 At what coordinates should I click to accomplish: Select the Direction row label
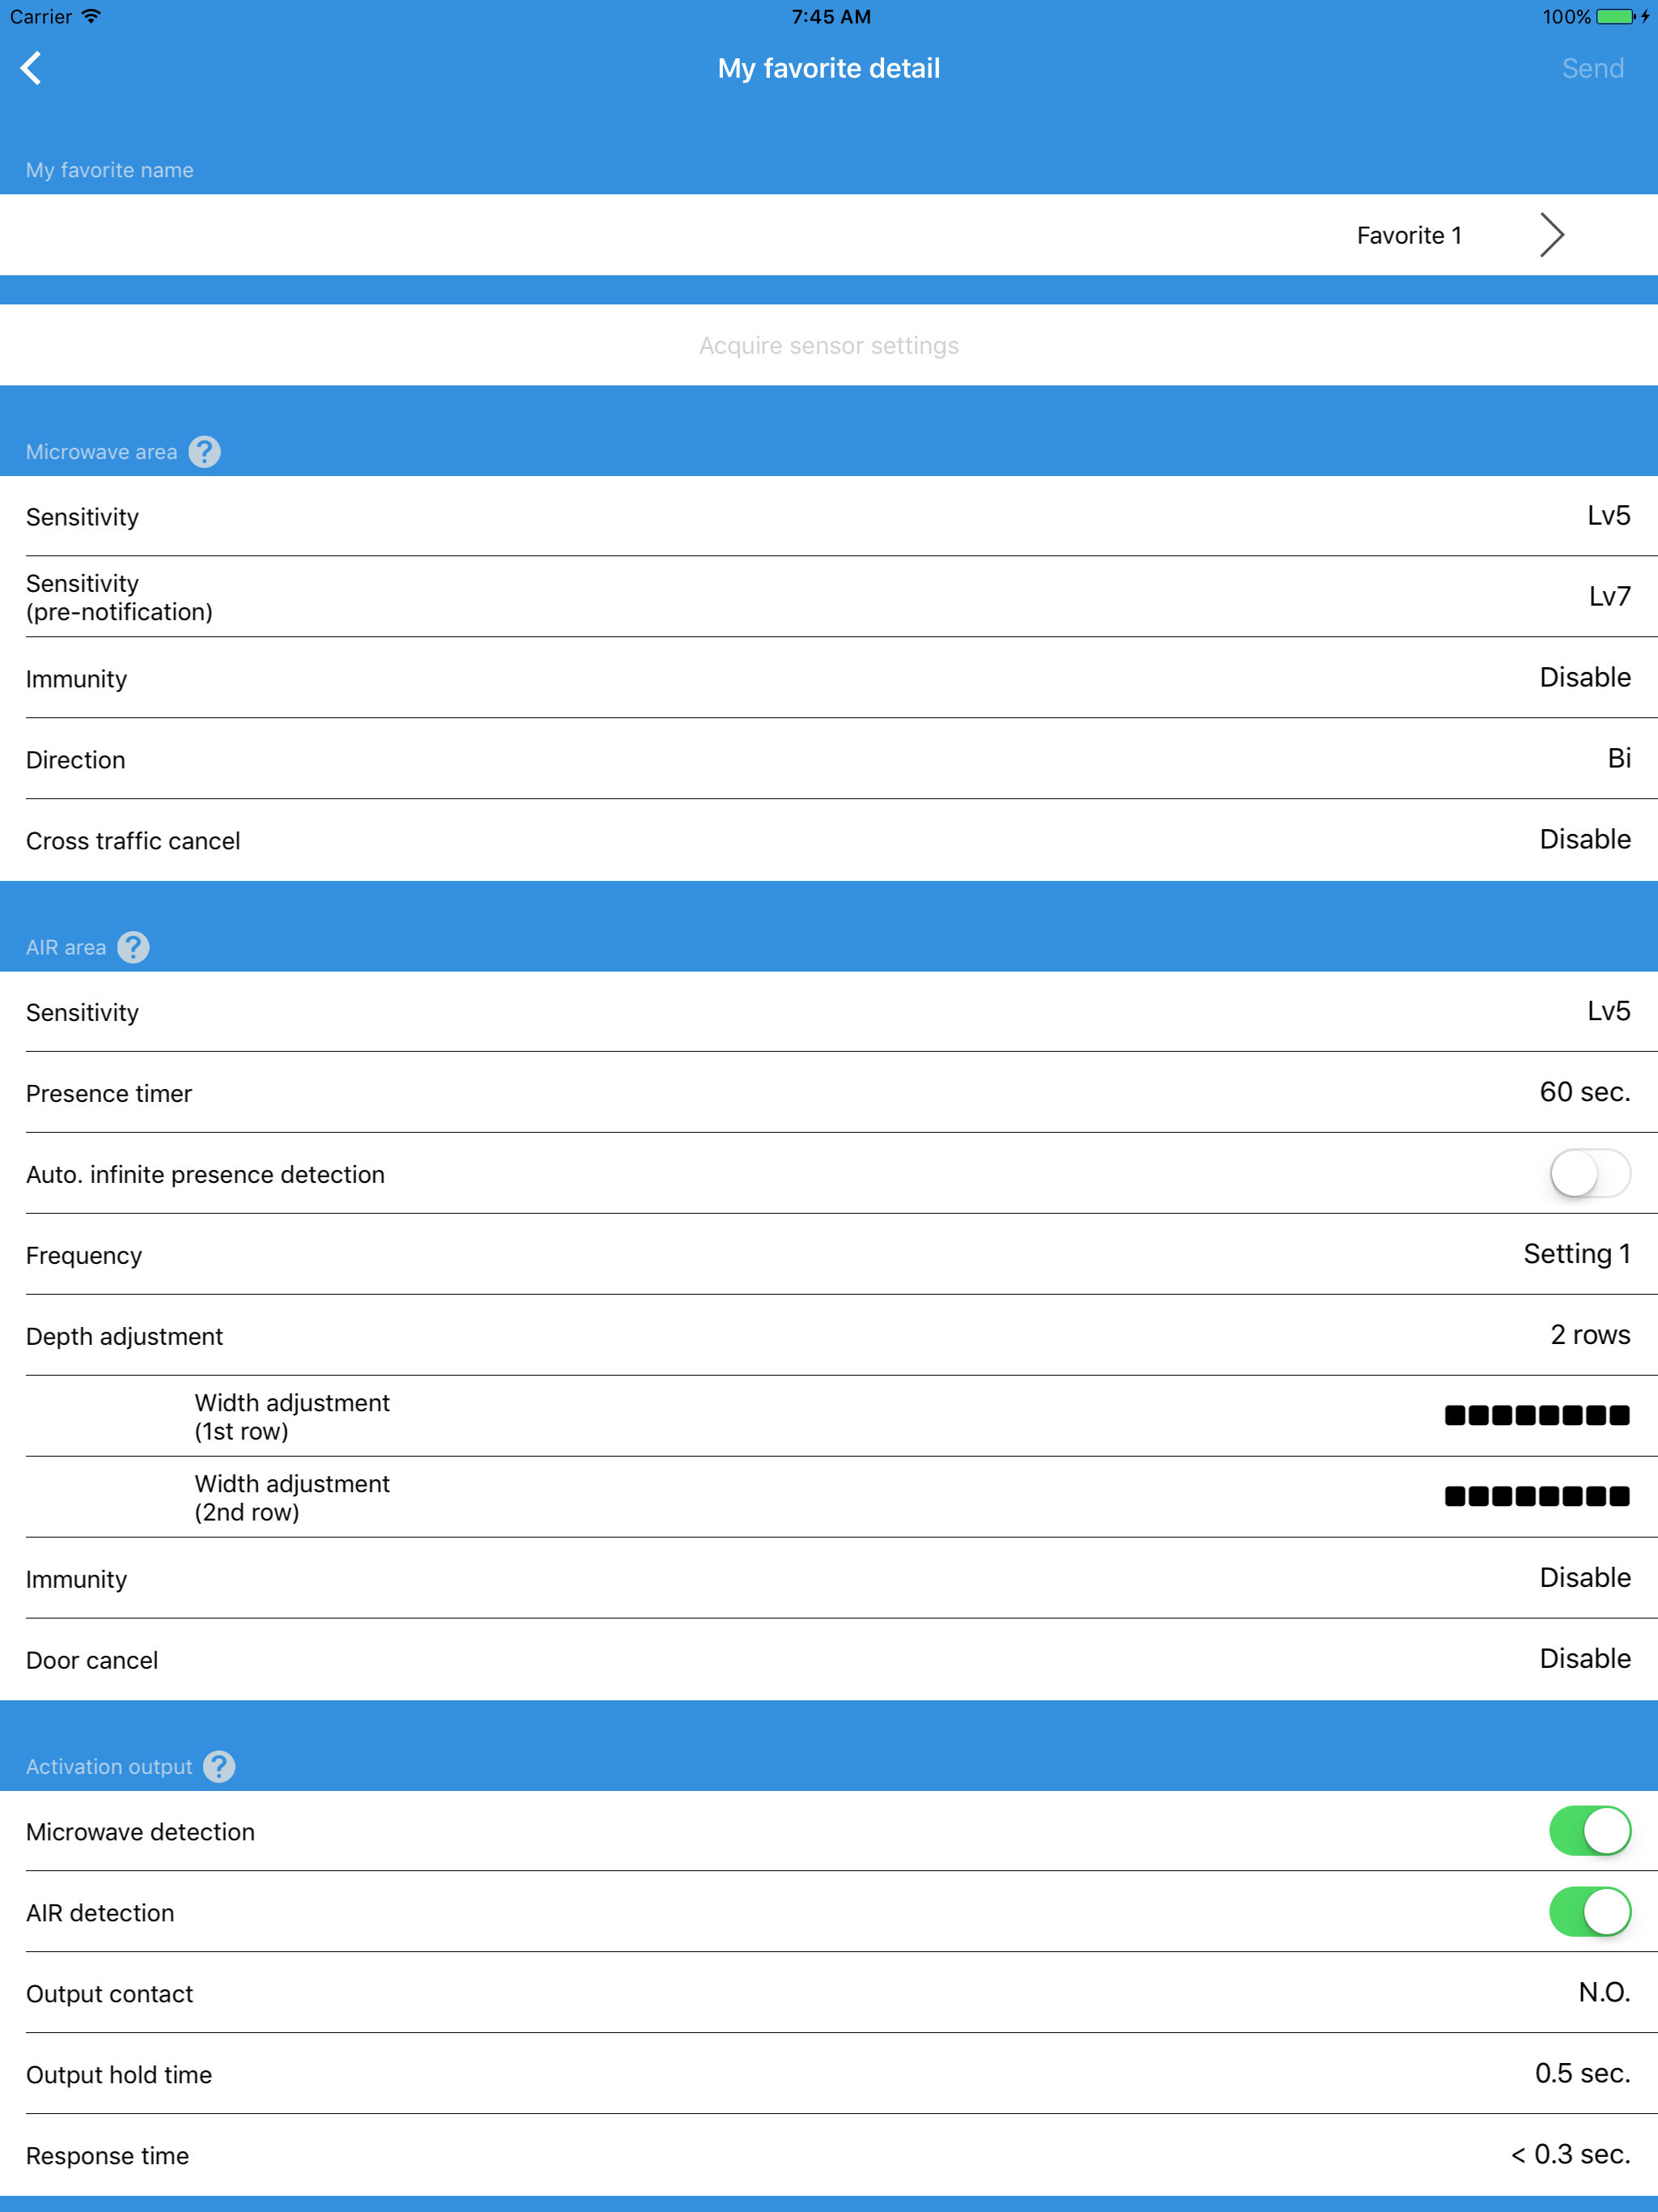pyautogui.click(x=76, y=760)
